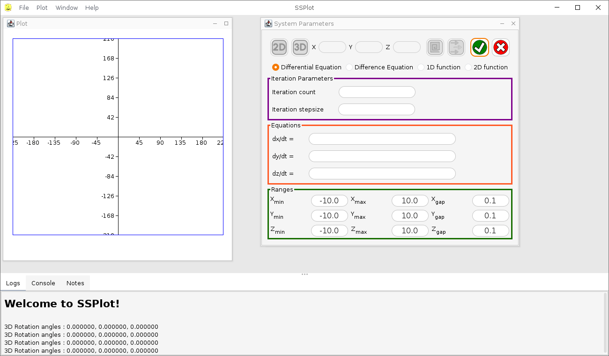Click the Iteration count field
The width and height of the screenshot is (609, 356).
377,92
